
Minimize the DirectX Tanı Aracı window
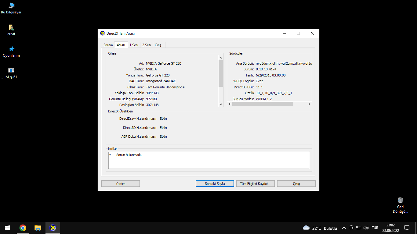(x=284, y=33)
